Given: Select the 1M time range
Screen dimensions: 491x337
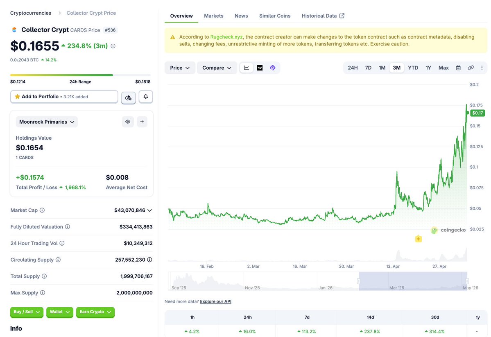Looking at the screenshot, I should coord(382,68).
